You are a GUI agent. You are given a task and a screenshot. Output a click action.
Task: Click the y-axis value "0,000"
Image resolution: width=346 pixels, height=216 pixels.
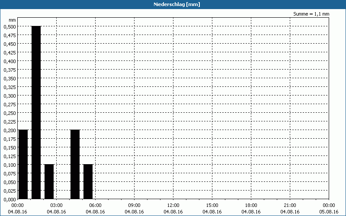click(10, 200)
